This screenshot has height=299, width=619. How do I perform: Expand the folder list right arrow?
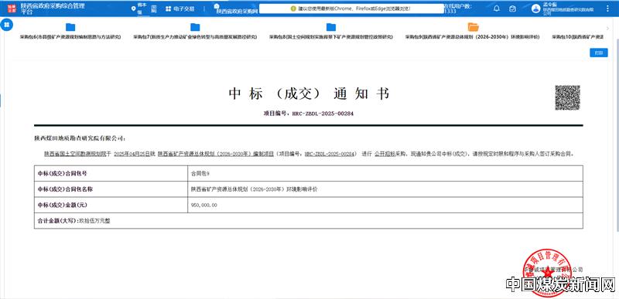[608, 29]
